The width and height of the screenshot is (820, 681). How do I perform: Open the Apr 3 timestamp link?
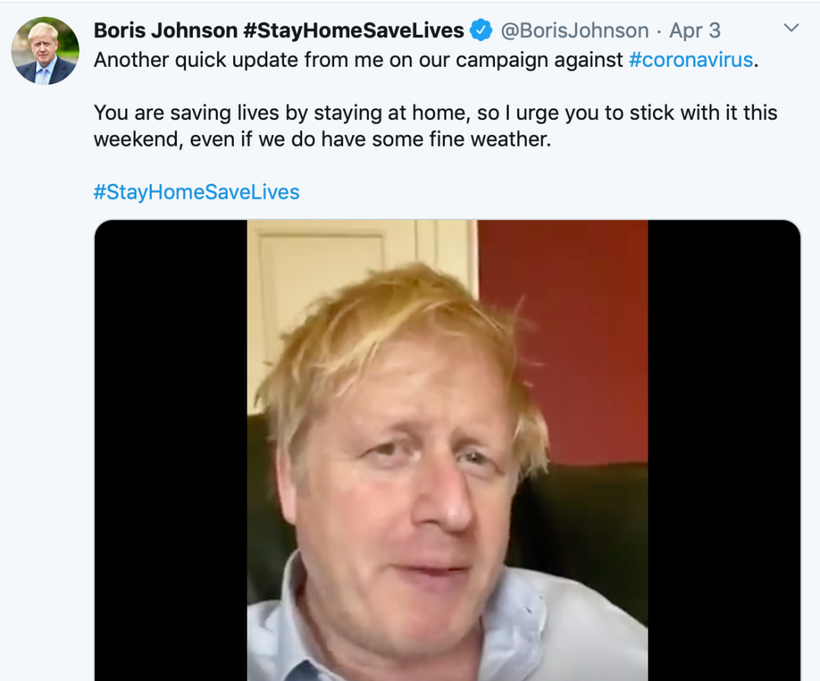tap(695, 30)
